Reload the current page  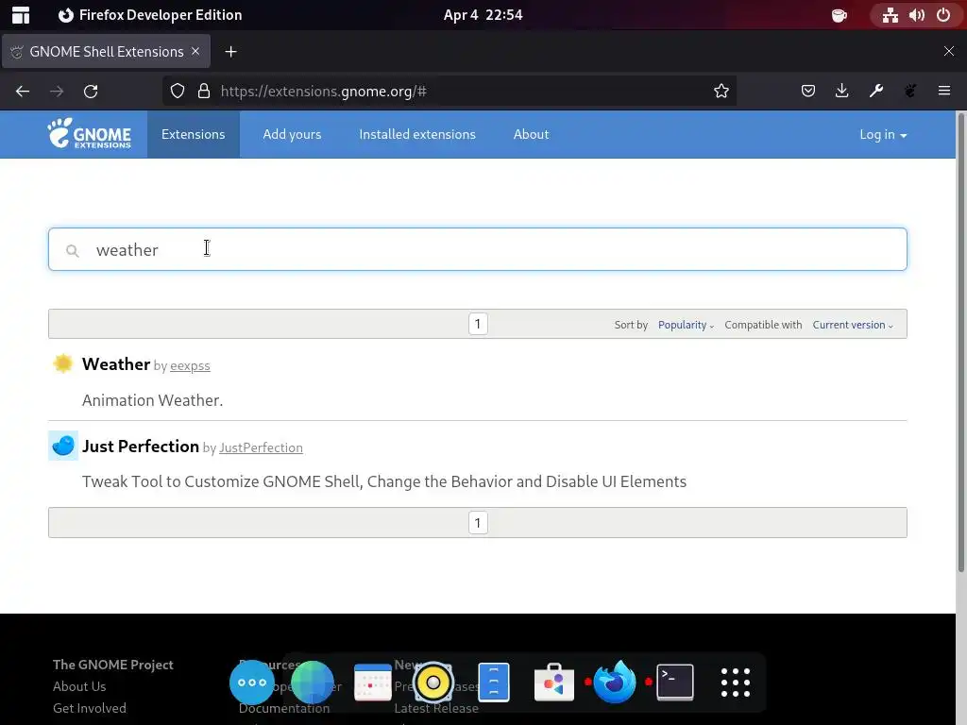91,92
